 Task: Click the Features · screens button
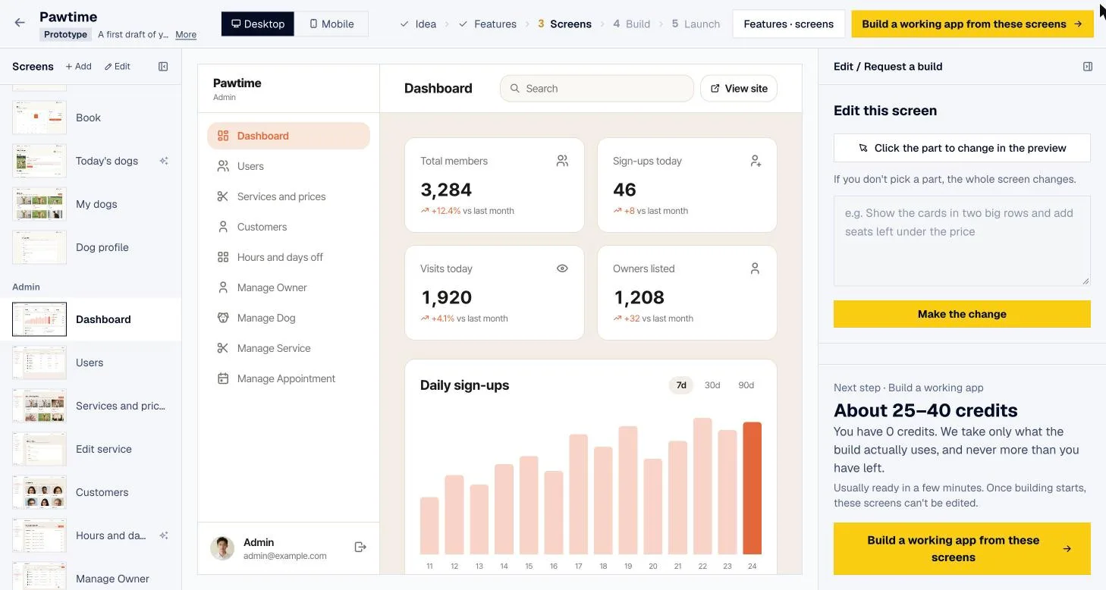tap(789, 24)
